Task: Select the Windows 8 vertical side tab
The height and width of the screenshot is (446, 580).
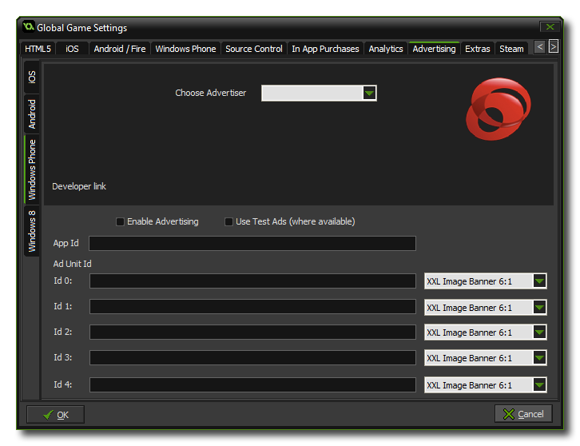Action: click(x=33, y=231)
